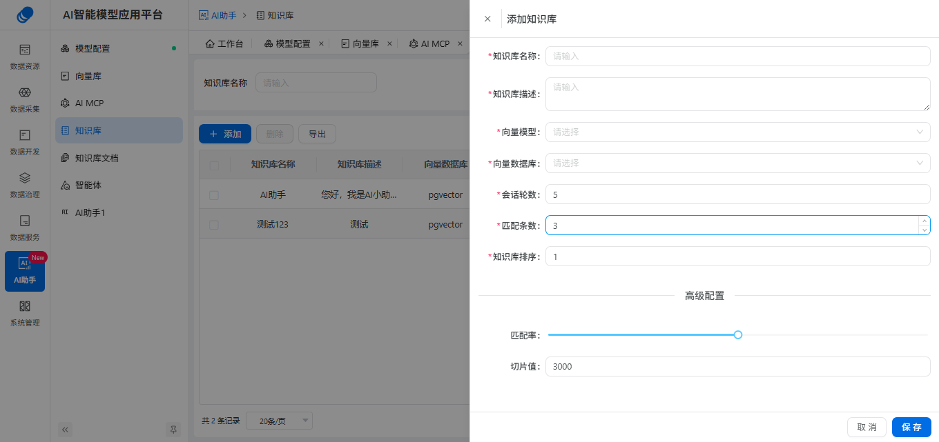Open AI MCP in the side menu
Screen dimensions: 939x442
pos(119,103)
